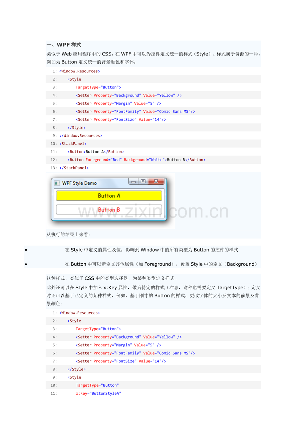Click the minimize icon on the WPF Style Demo window
Image resolution: width=307 pixels, height=435 pixels.
(x=133, y=181)
